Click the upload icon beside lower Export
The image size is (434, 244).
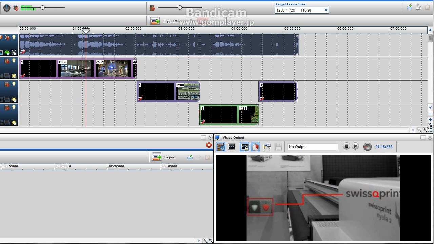point(190,157)
